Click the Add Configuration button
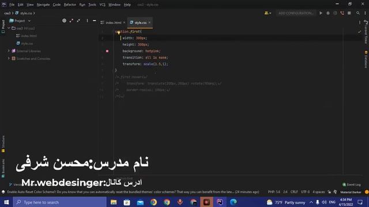369x207 pixels. click(296, 13)
